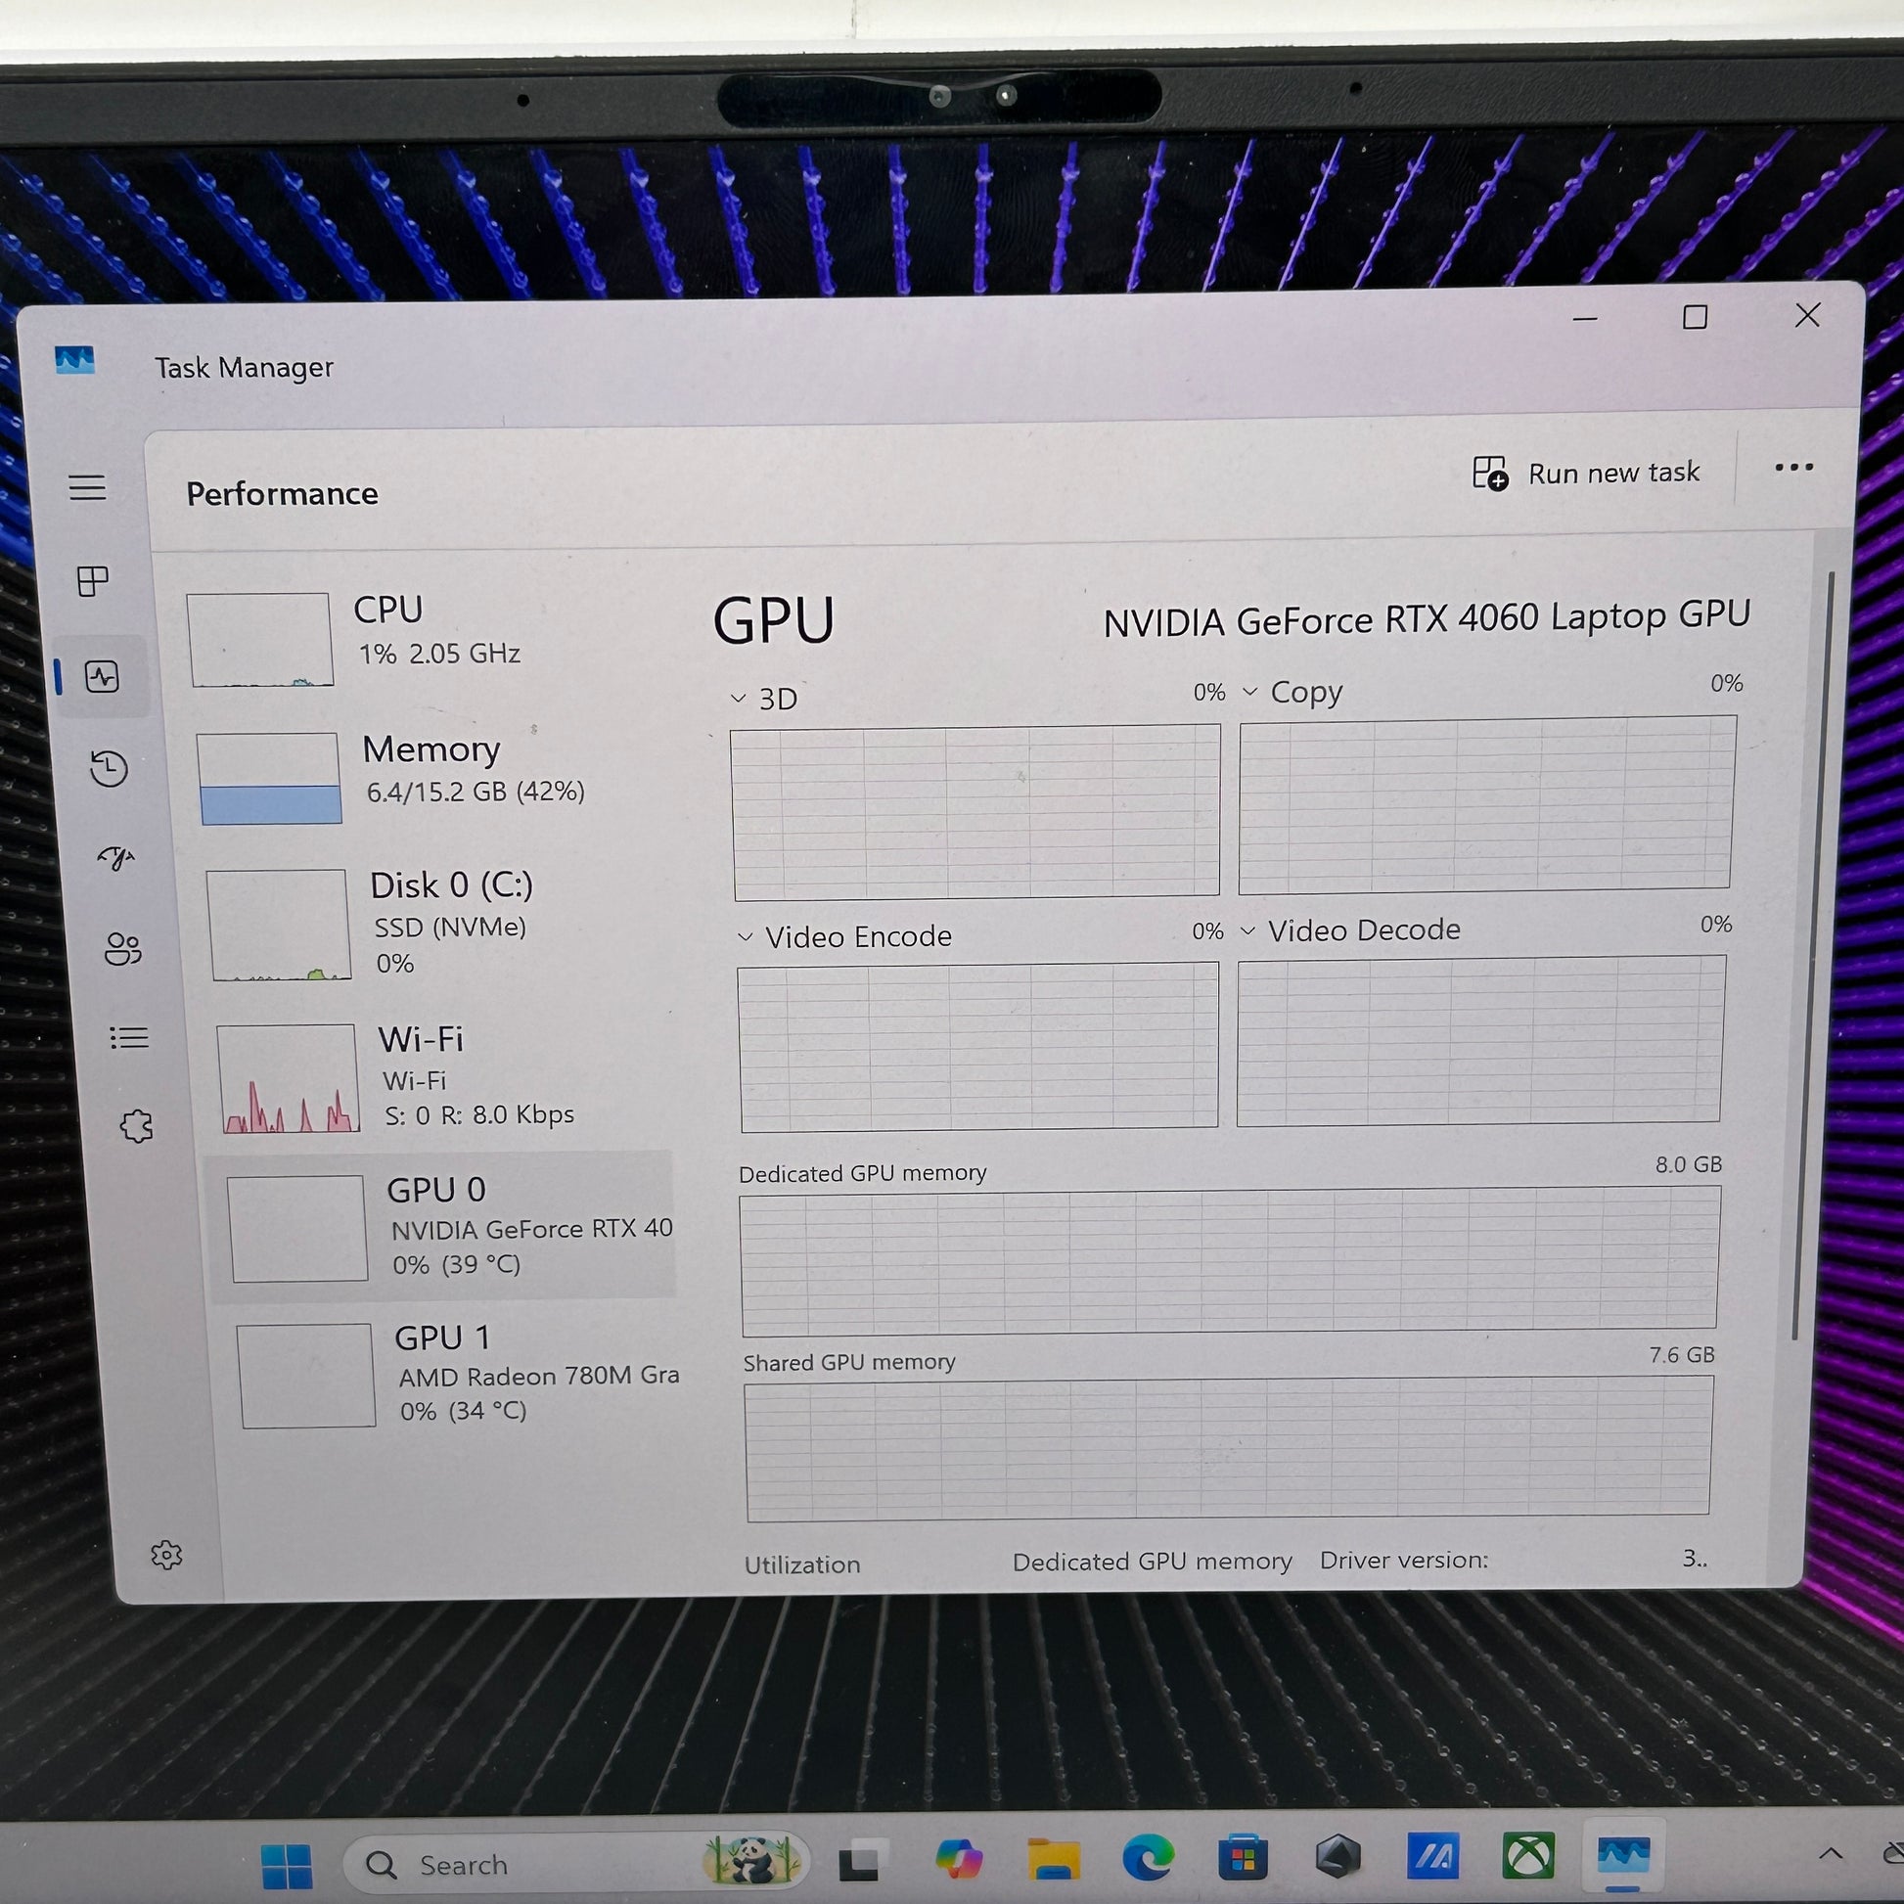Click the Run new task button

pyautogui.click(x=1587, y=473)
